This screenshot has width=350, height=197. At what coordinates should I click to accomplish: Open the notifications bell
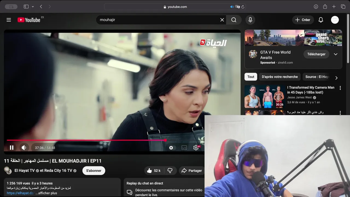click(x=321, y=20)
